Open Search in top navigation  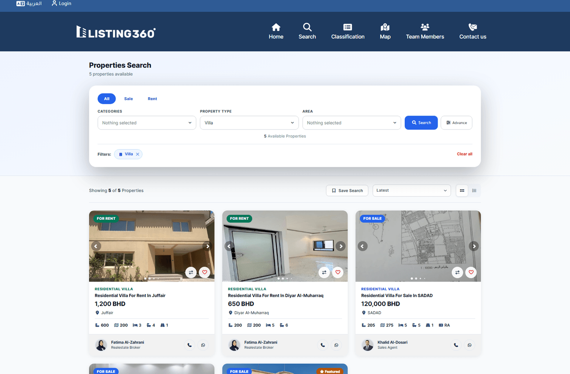tap(307, 31)
